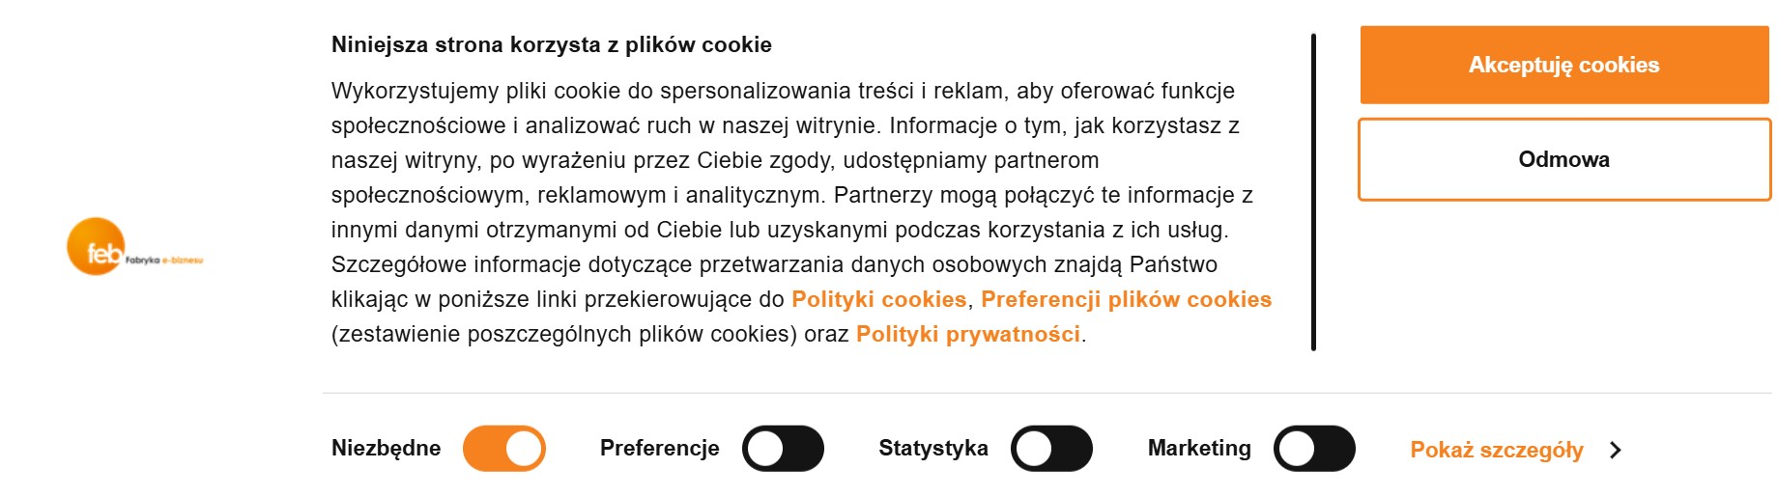Click the vertical scrollbar beside the cookie text
The width and height of the screenshot is (1778, 496).
point(1313,193)
